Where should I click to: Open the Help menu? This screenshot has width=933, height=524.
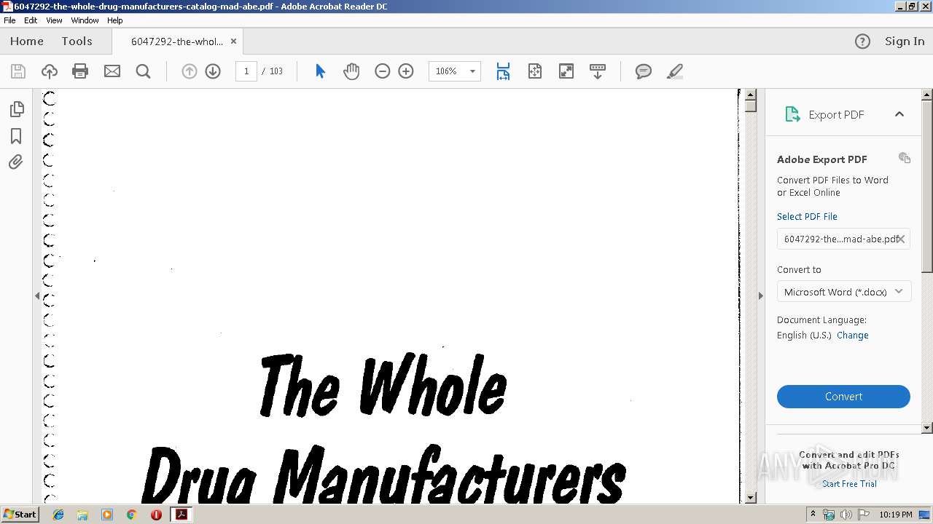(x=115, y=20)
